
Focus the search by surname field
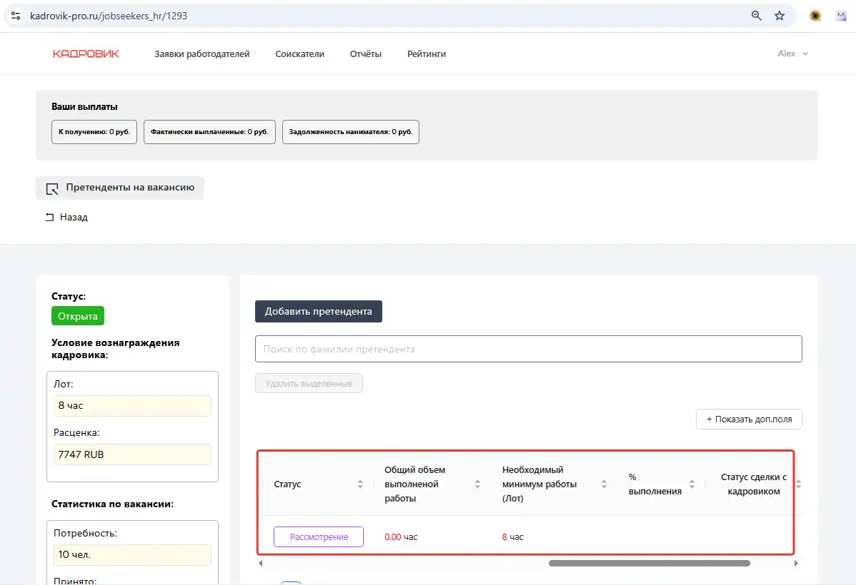[x=528, y=349]
